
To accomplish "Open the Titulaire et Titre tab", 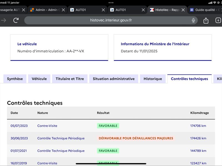I will point(70,79).
